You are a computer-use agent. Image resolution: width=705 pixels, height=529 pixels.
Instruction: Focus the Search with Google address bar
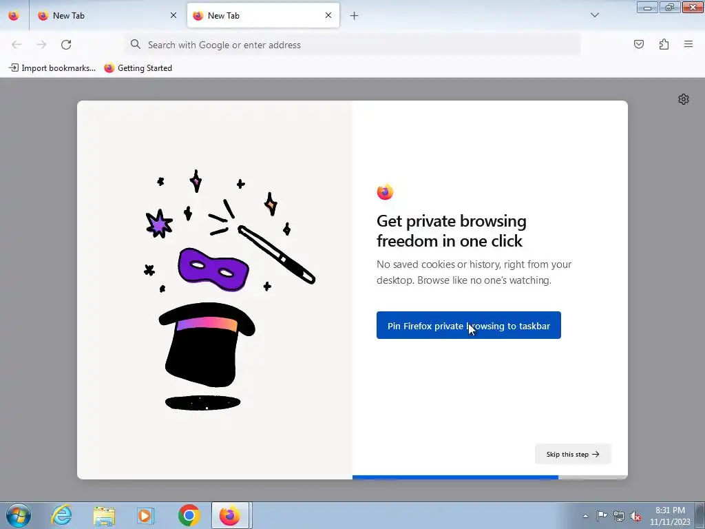352,45
